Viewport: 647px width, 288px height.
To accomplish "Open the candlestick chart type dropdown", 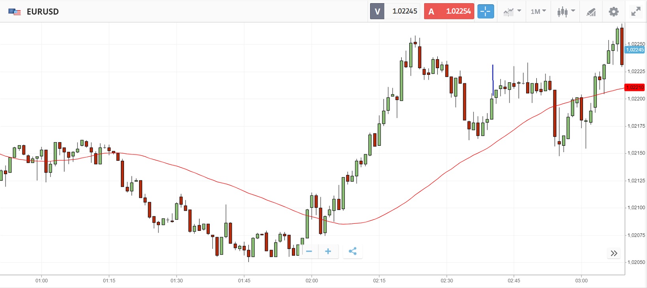I will (x=566, y=11).
